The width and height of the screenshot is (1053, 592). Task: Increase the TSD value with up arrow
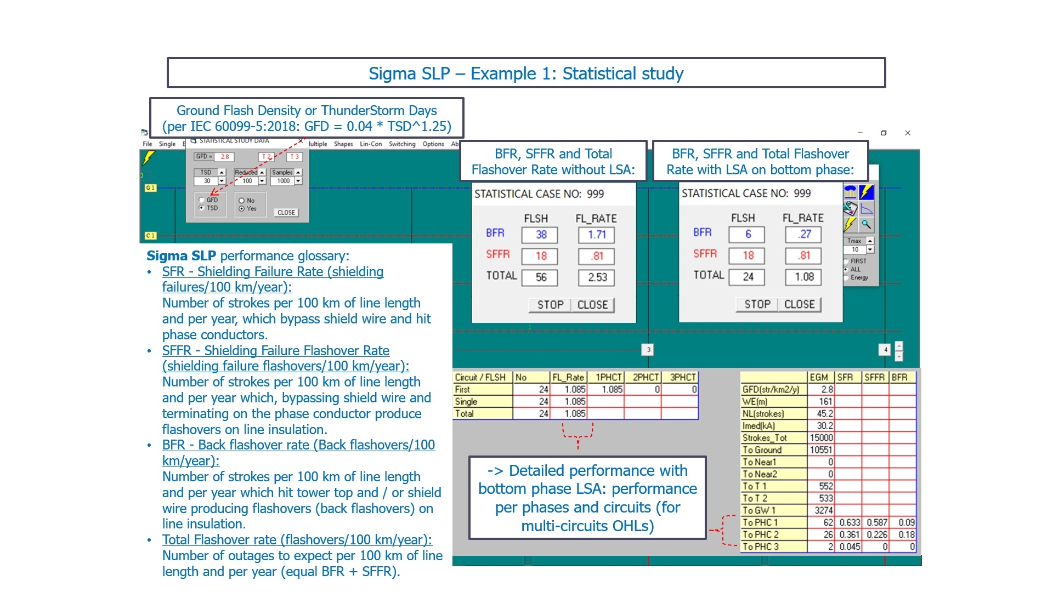222,173
